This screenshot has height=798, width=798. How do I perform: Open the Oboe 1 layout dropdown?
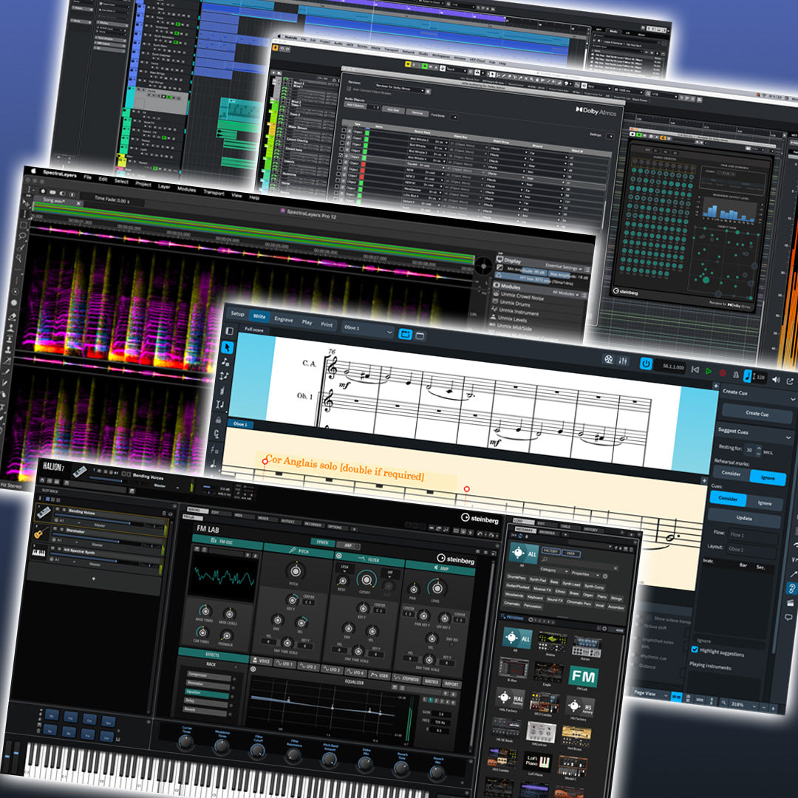pos(367,330)
